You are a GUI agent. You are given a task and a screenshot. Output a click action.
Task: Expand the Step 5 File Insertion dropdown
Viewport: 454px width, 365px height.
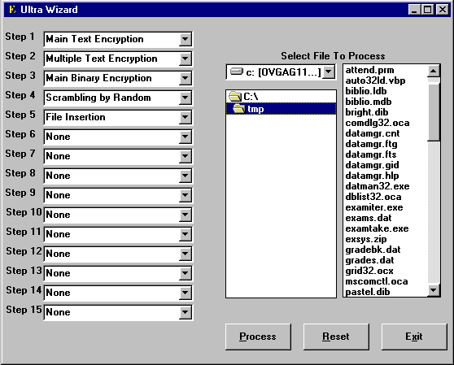pyautogui.click(x=185, y=117)
